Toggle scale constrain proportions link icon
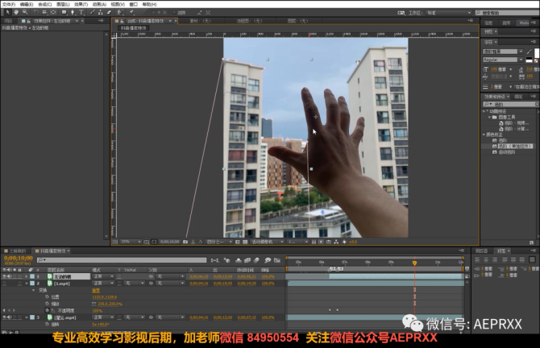Screen dimensions: 540x348 pos(93,304)
